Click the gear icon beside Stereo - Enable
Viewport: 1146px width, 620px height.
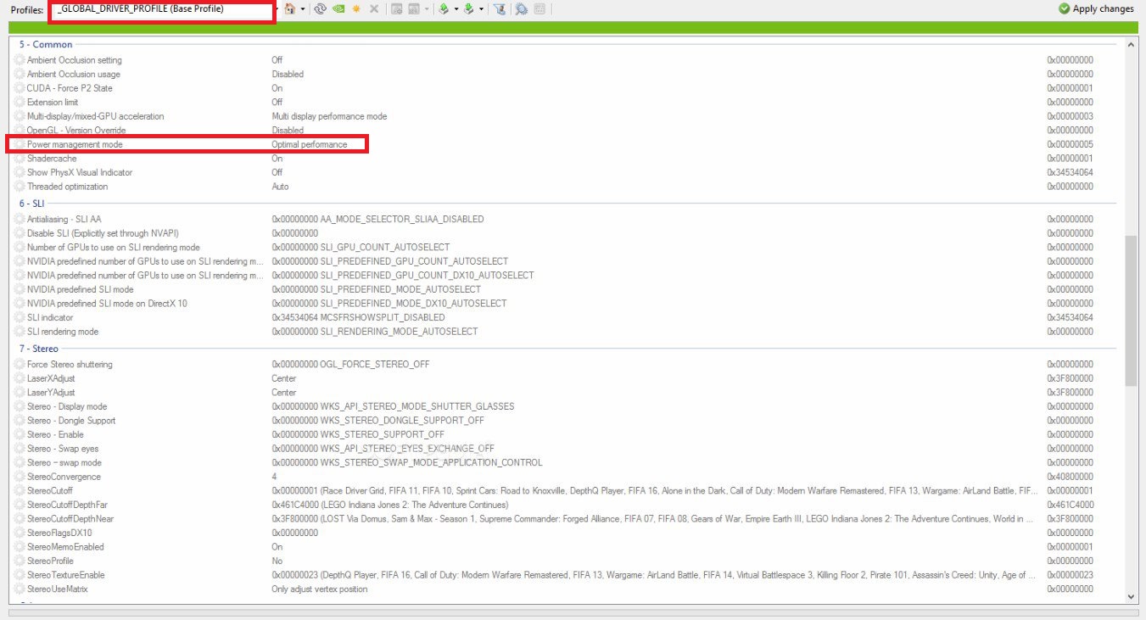20,434
